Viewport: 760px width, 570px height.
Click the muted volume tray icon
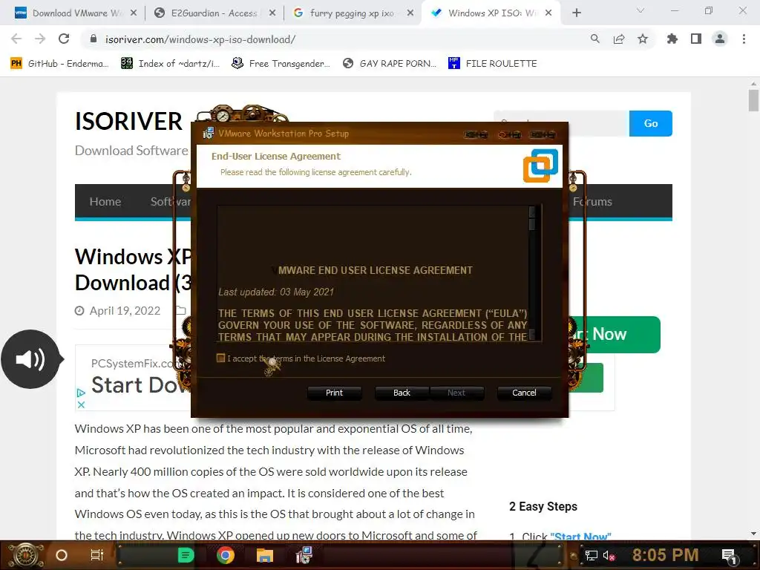[x=609, y=555]
